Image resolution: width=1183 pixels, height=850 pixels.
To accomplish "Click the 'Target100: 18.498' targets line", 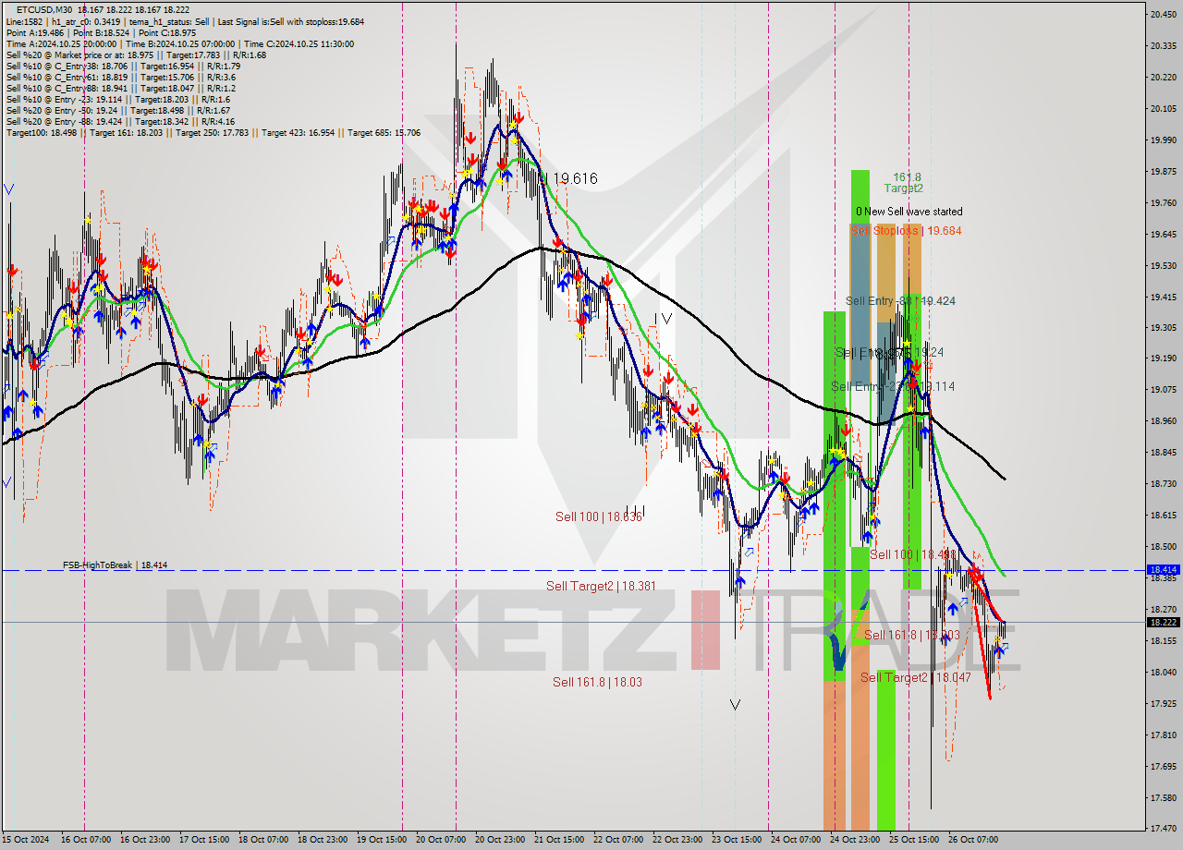I will [213, 132].
